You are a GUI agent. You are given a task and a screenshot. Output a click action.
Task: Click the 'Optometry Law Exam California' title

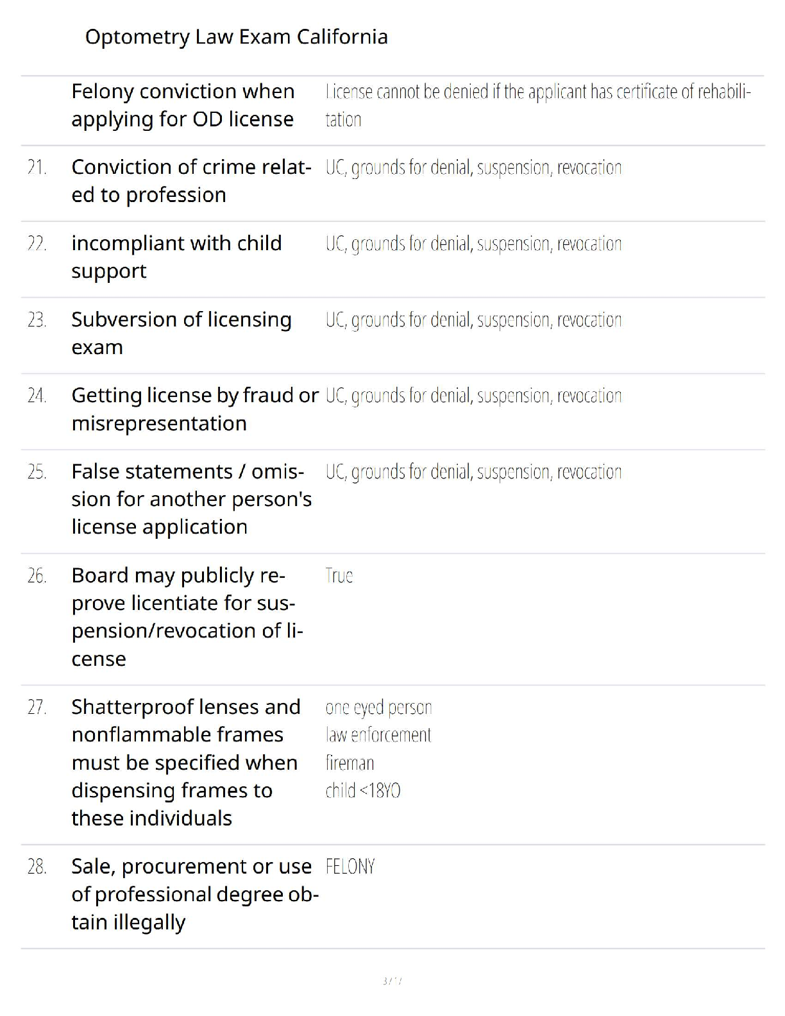coord(236,37)
